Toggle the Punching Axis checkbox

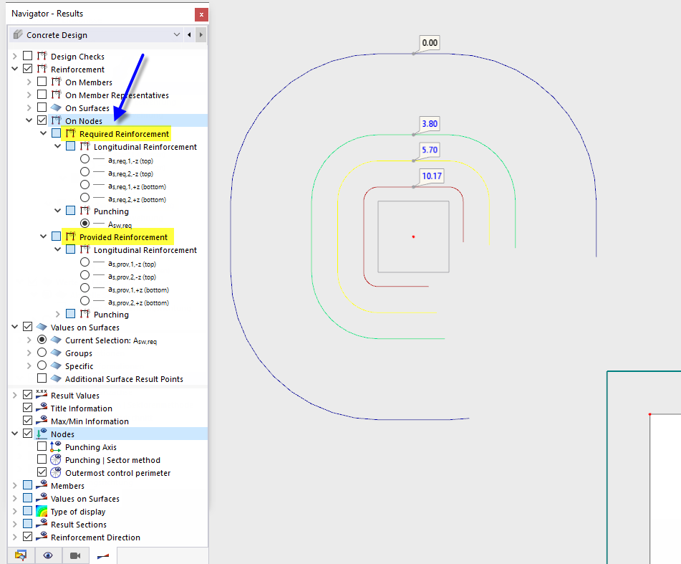tap(42, 446)
